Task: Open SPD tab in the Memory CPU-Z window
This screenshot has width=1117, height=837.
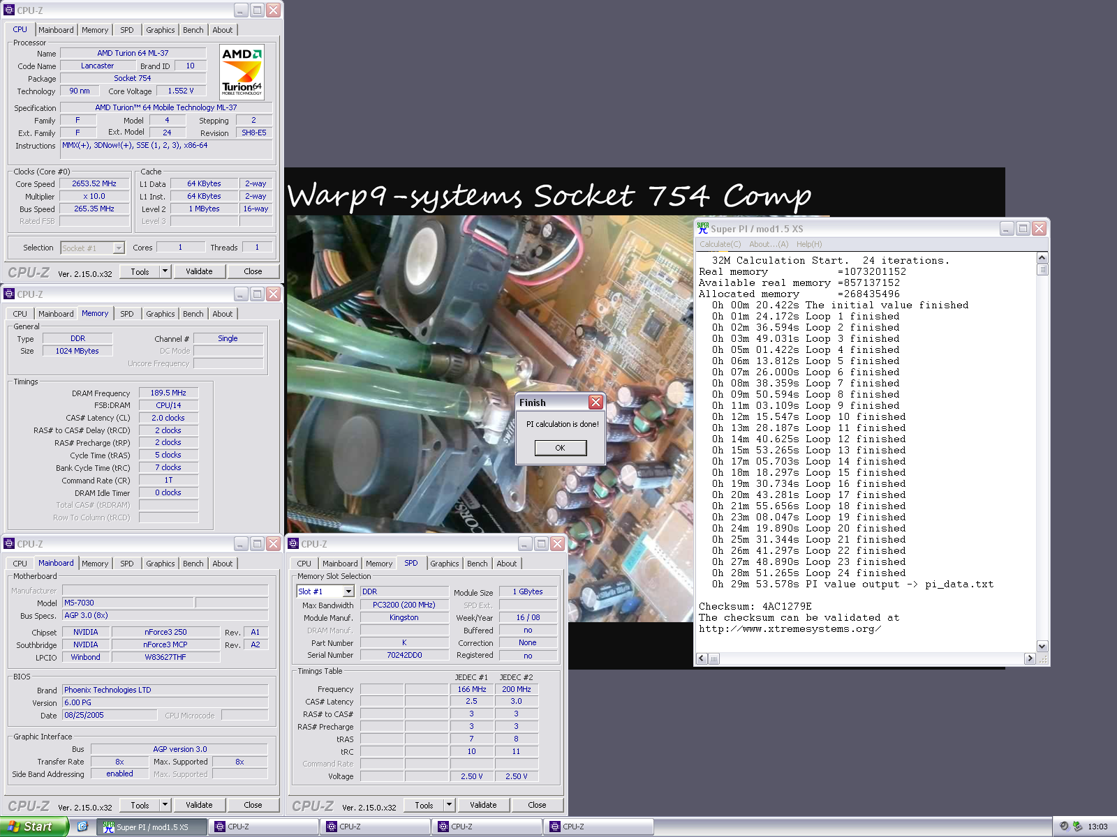Action: point(126,314)
